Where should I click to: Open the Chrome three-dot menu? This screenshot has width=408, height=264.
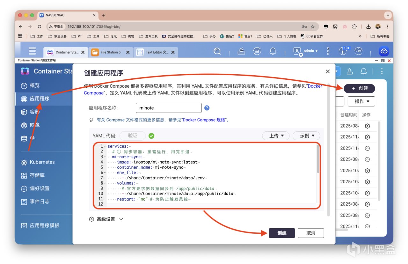point(387,27)
